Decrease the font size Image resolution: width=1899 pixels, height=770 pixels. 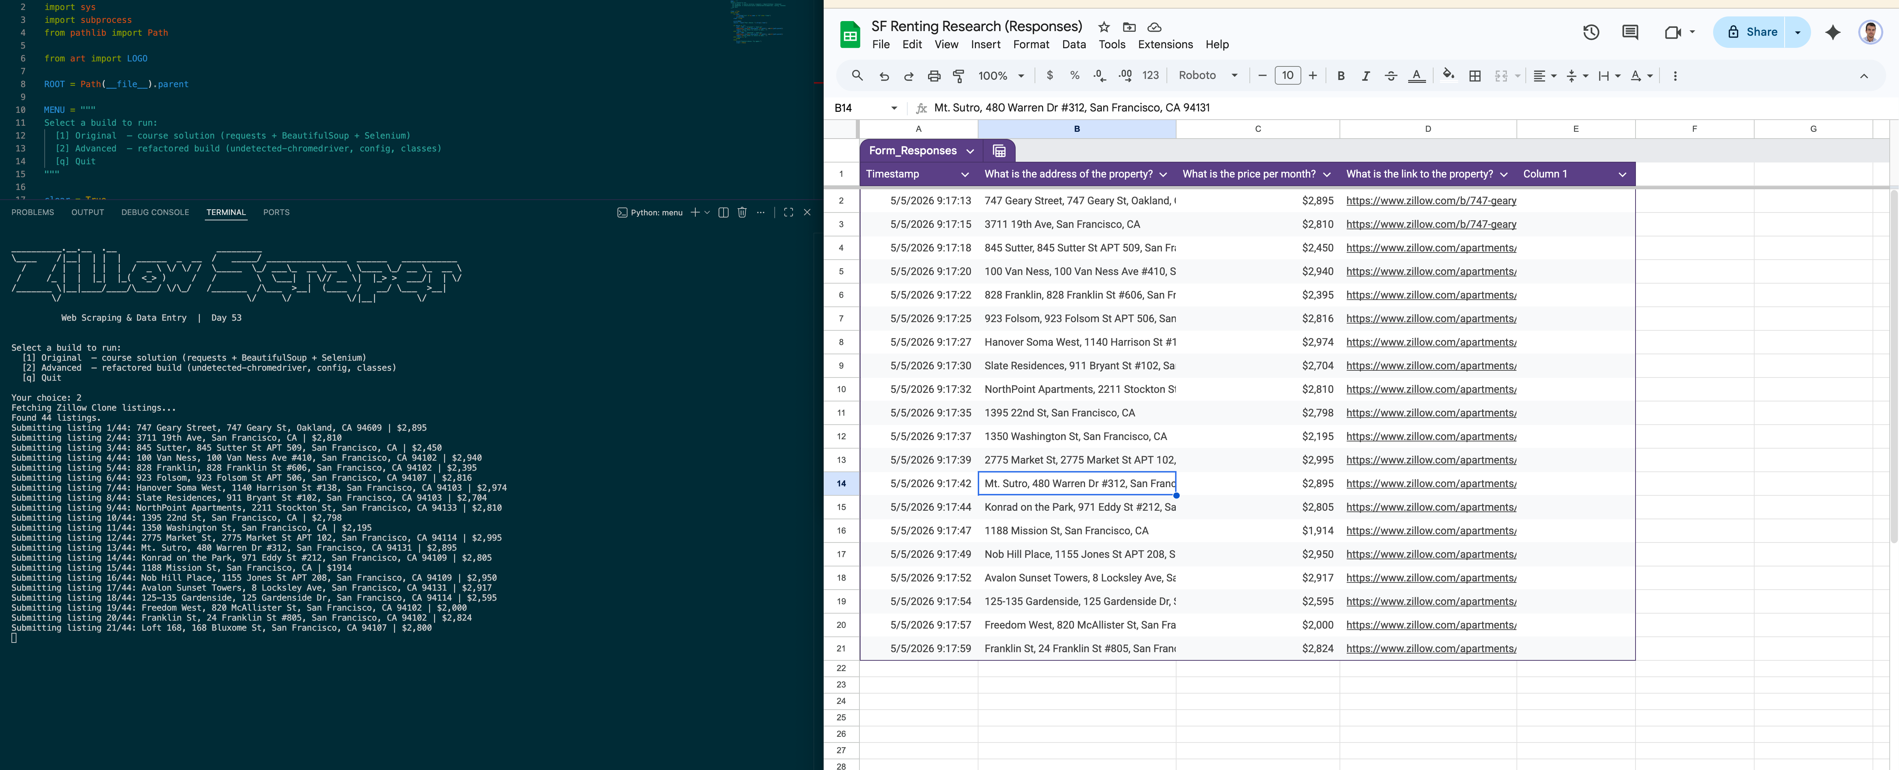click(x=1262, y=76)
